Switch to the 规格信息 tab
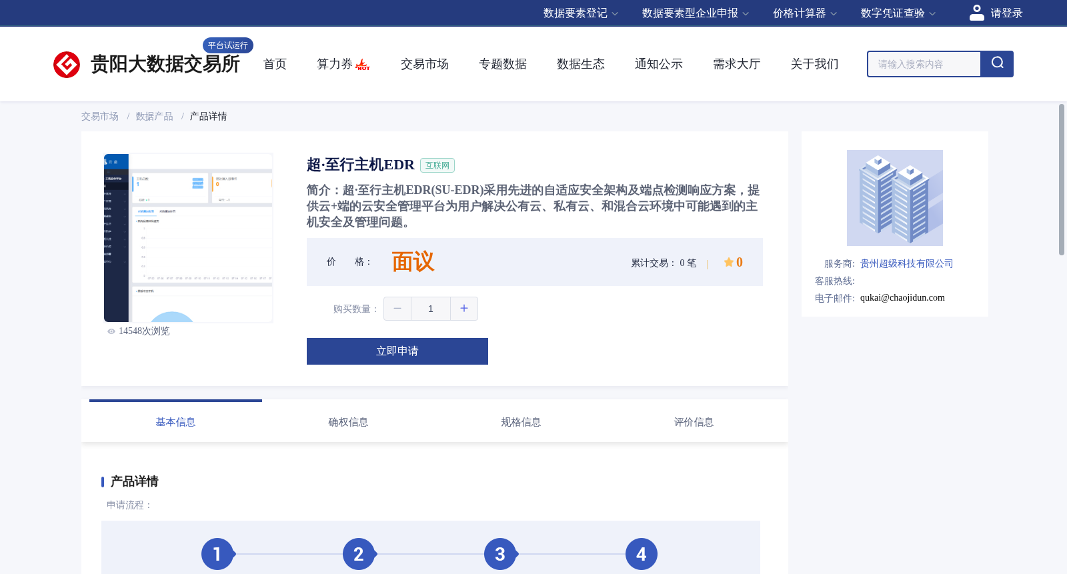This screenshot has height=574, width=1067. coord(521,422)
